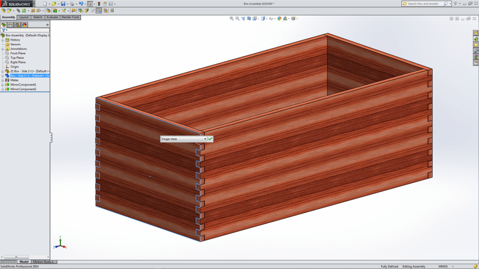479x269 pixels.
Task: Open the FeatureManager design tree tab
Action: coord(4,25)
